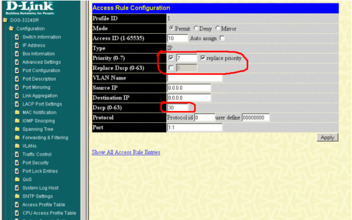This screenshot has width=352, height=220.
Task: Click the IGMP Snooping folder icon
Action: pyautogui.click(x=17, y=121)
